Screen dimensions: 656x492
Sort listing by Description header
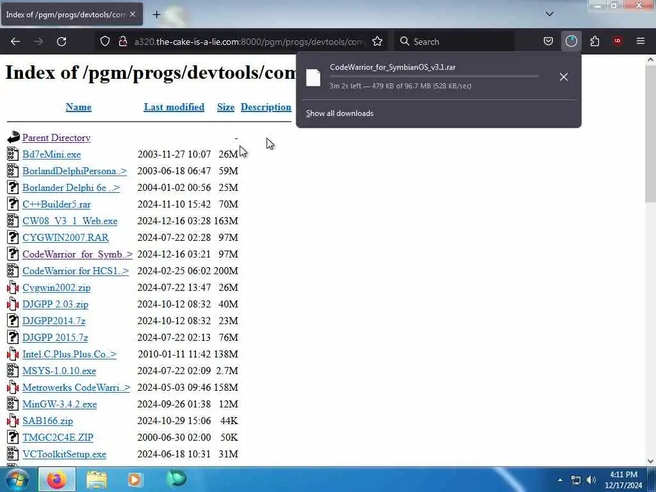pyautogui.click(x=266, y=107)
